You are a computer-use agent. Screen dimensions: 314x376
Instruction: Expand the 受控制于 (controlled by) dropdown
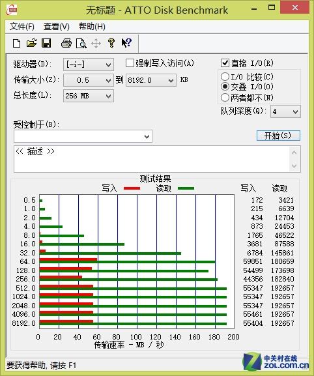[x=83, y=136]
